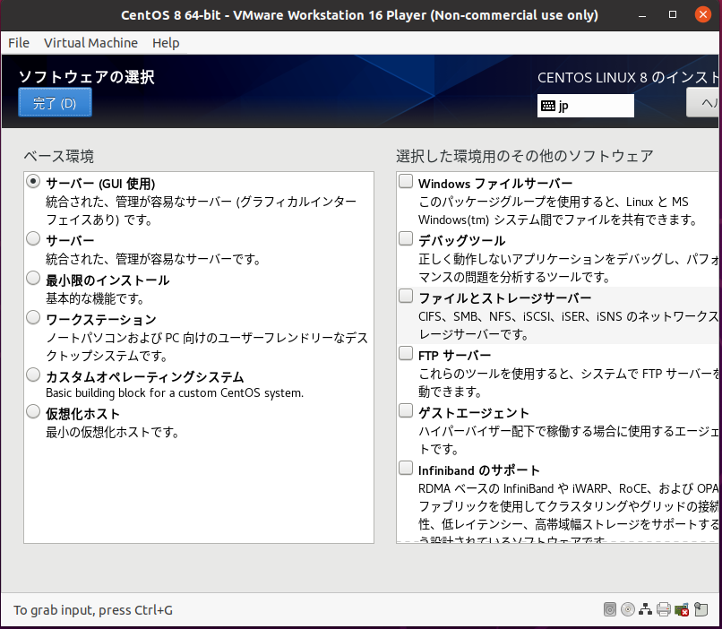The width and height of the screenshot is (722, 629).
Task: Open the network adapter status icon
Action: tap(646, 610)
